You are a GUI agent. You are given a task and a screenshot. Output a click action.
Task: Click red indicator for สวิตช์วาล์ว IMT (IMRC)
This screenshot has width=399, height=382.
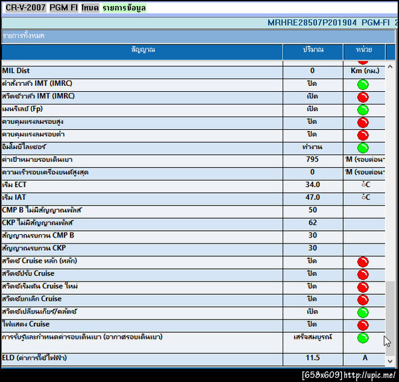pyautogui.click(x=363, y=97)
